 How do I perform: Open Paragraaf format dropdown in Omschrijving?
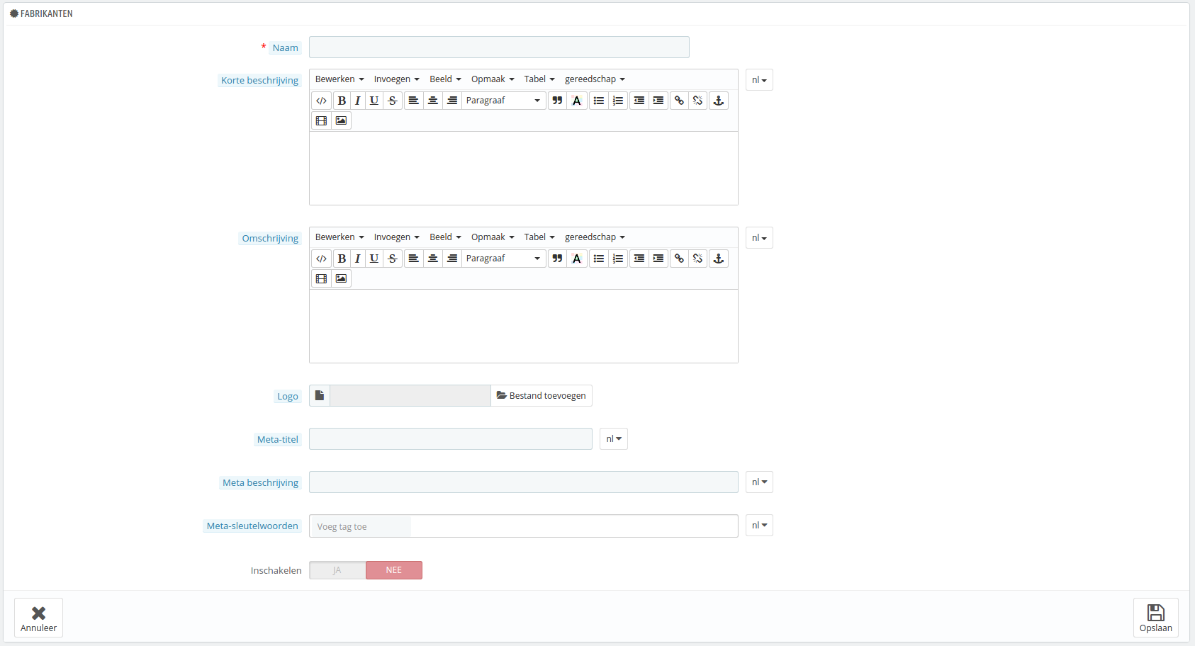(503, 259)
